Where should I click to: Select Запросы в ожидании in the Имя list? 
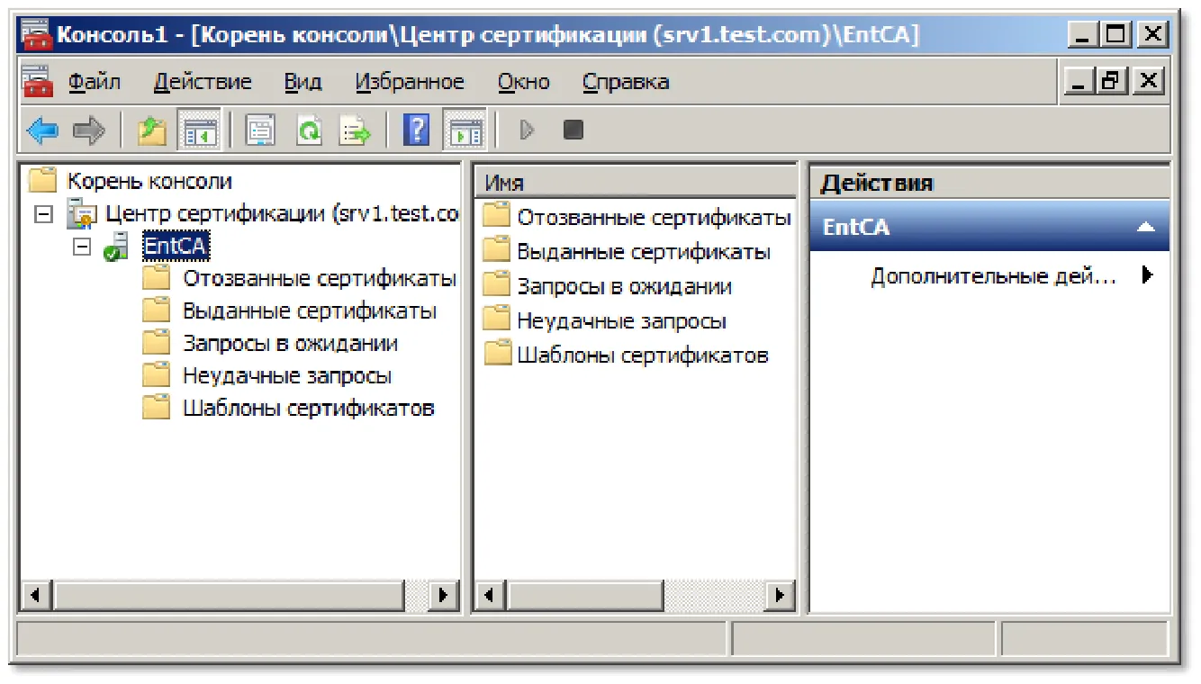[x=624, y=287]
